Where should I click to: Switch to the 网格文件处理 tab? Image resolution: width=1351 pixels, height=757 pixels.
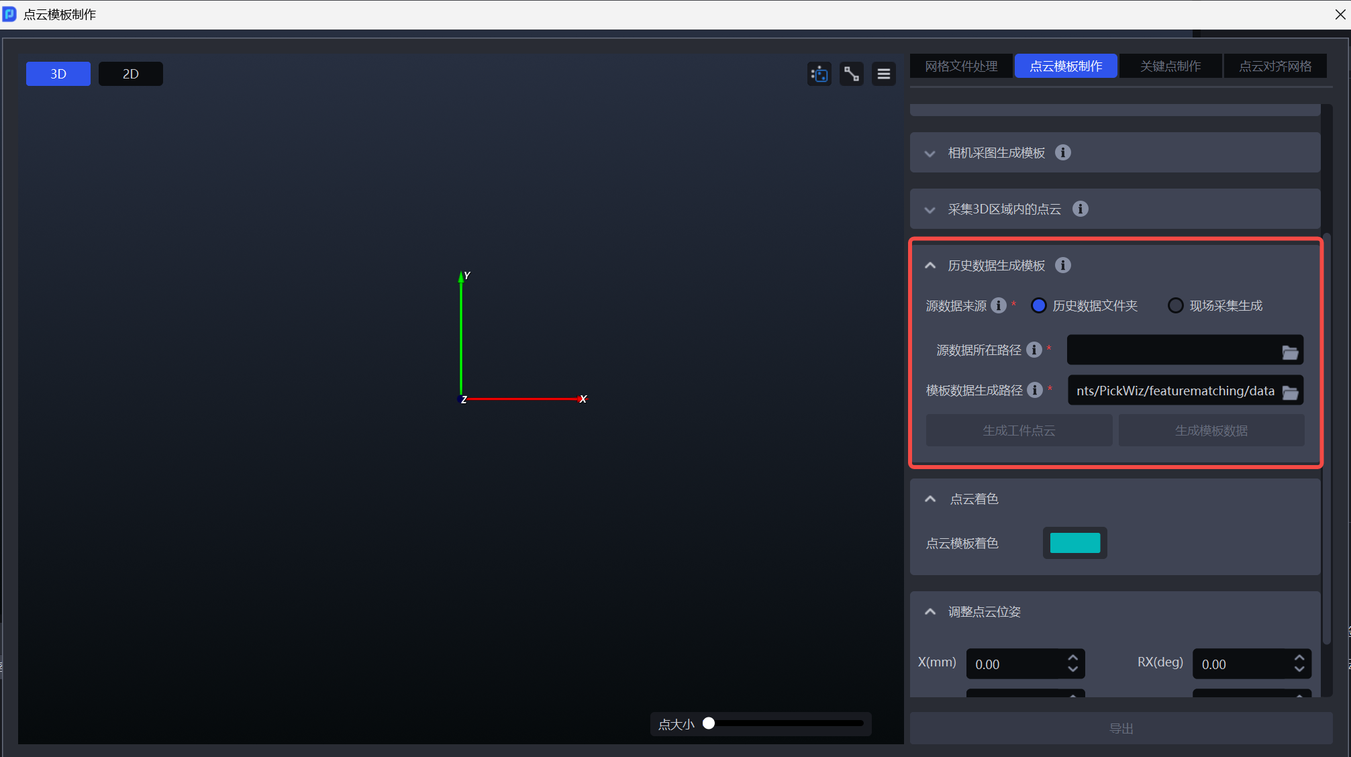click(961, 66)
